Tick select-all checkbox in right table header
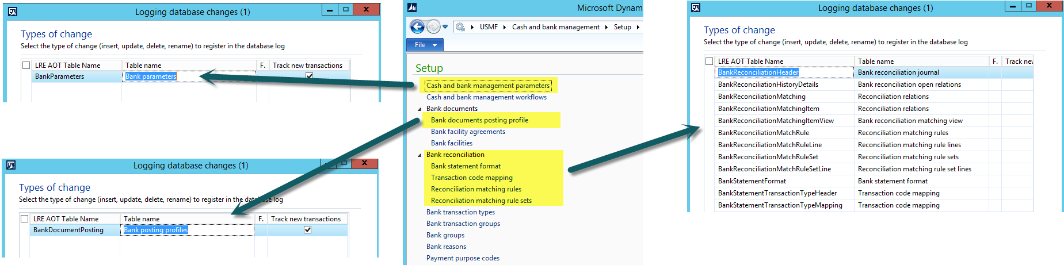This screenshot has height=265, width=1064. pos(709,61)
